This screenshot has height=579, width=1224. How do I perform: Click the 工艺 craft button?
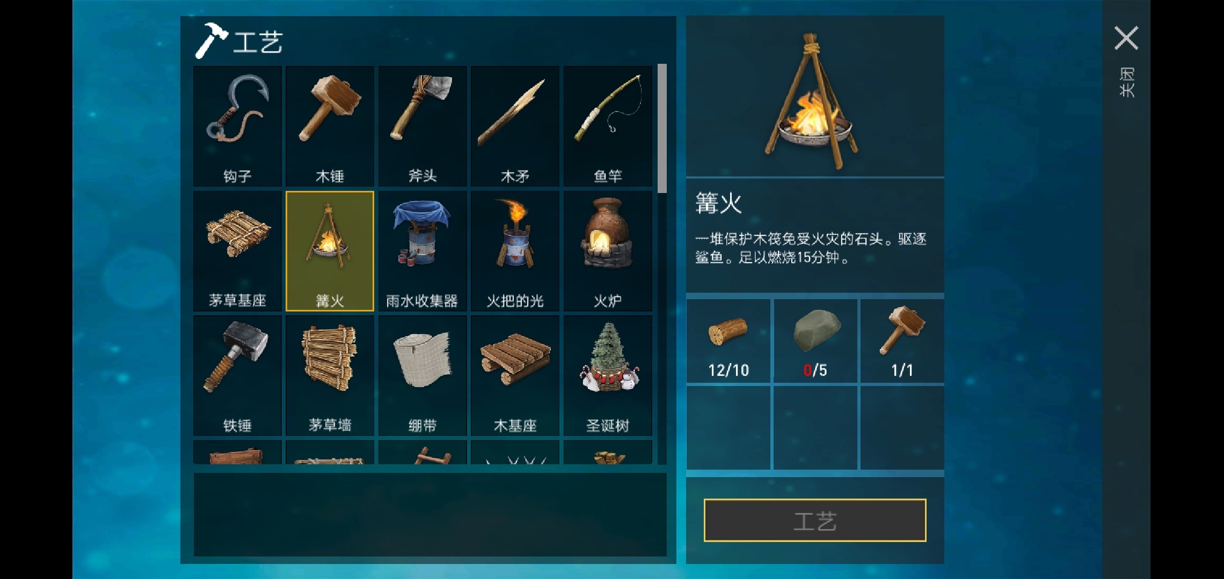(x=815, y=520)
